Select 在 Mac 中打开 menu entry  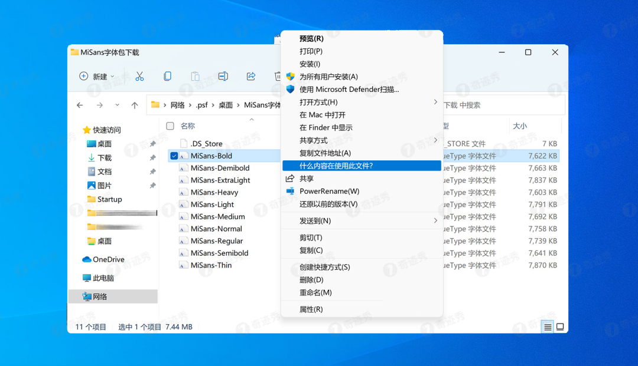[362, 115]
